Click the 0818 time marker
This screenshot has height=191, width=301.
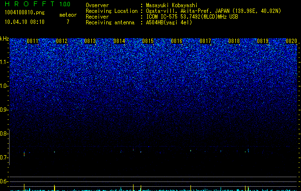(234, 41)
